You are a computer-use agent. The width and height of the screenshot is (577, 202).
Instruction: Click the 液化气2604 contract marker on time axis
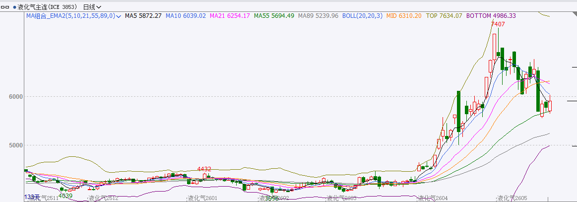click(433, 199)
